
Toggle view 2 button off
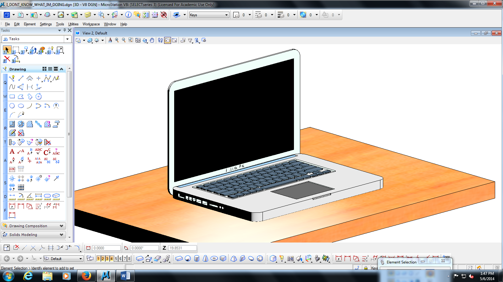coord(103,258)
